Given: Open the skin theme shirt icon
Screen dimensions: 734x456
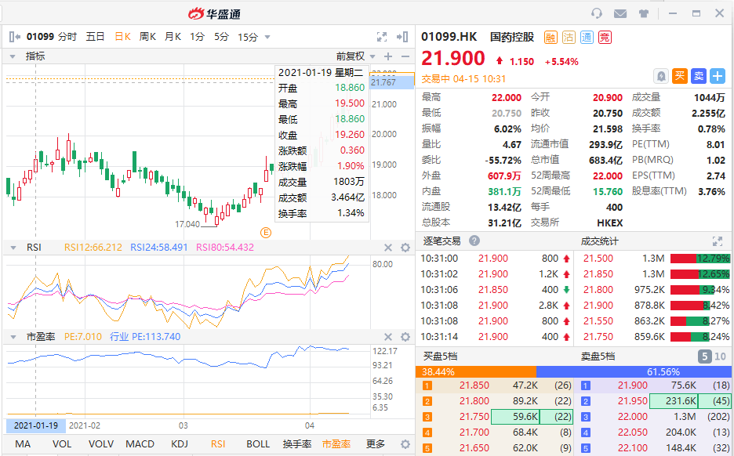Looking at the screenshot, I should point(644,13).
